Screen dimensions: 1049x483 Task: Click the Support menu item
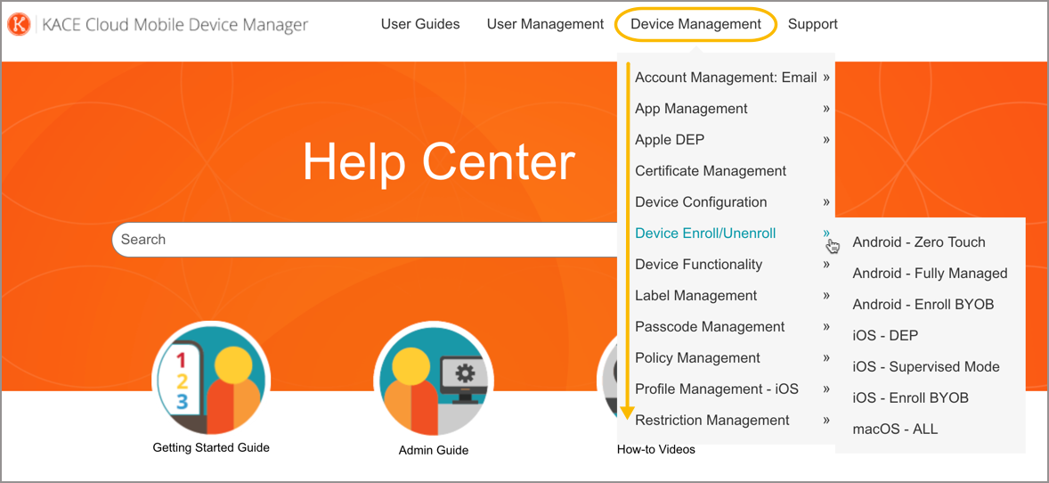tap(812, 24)
